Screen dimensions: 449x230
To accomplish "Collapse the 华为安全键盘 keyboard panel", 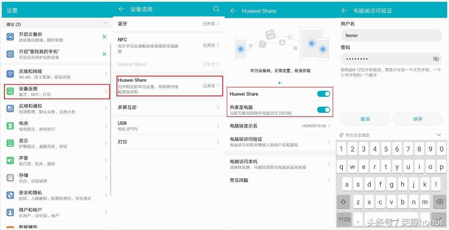I will 439,135.
